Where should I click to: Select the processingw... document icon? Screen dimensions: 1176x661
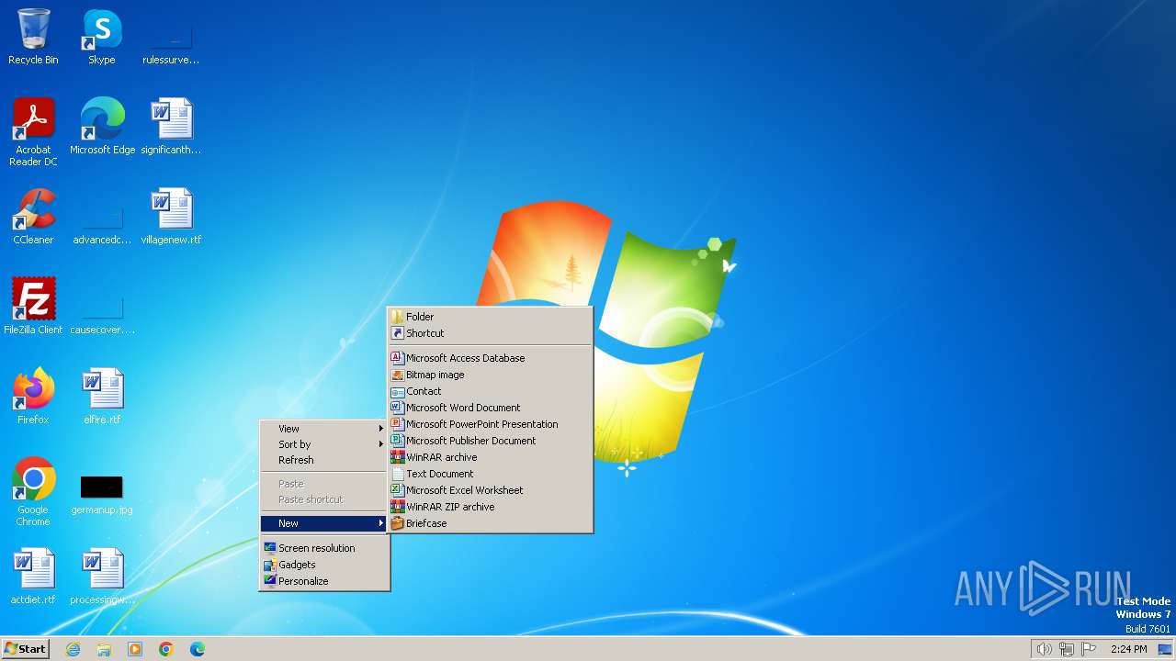pyautogui.click(x=102, y=577)
